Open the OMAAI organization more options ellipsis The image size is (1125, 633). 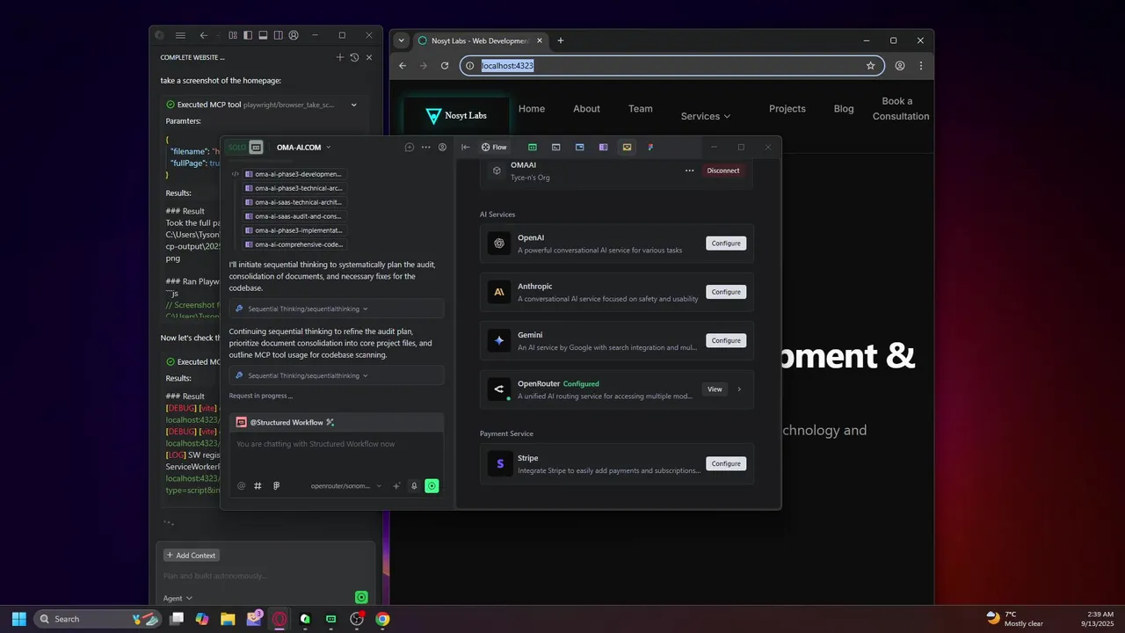coord(690,171)
